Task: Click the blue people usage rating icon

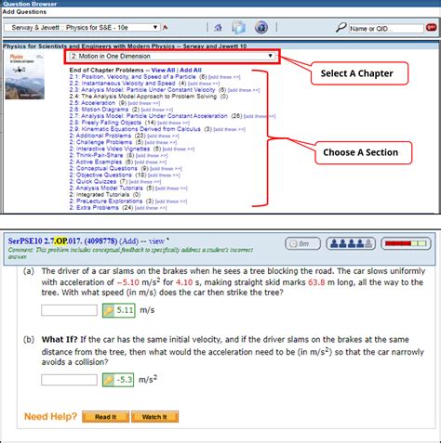Action: click(x=351, y=243)
